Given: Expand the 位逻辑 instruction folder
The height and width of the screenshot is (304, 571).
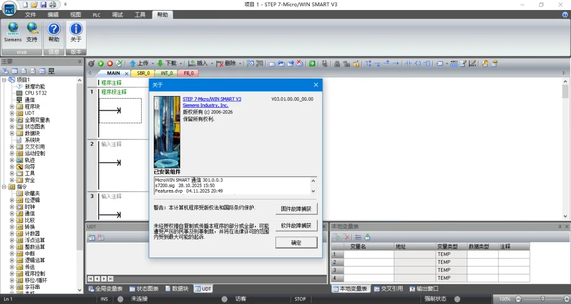Looking at the screenshot, I should tap(12, 200).
